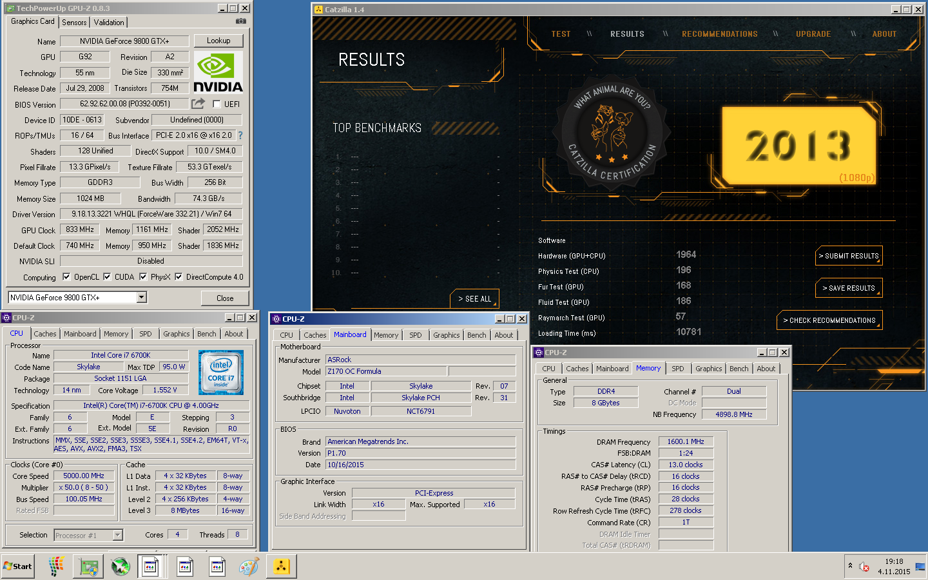Open the yellow Catzilla taskbar button
This screenshot has height=580, width=928.
coord(281,566)
